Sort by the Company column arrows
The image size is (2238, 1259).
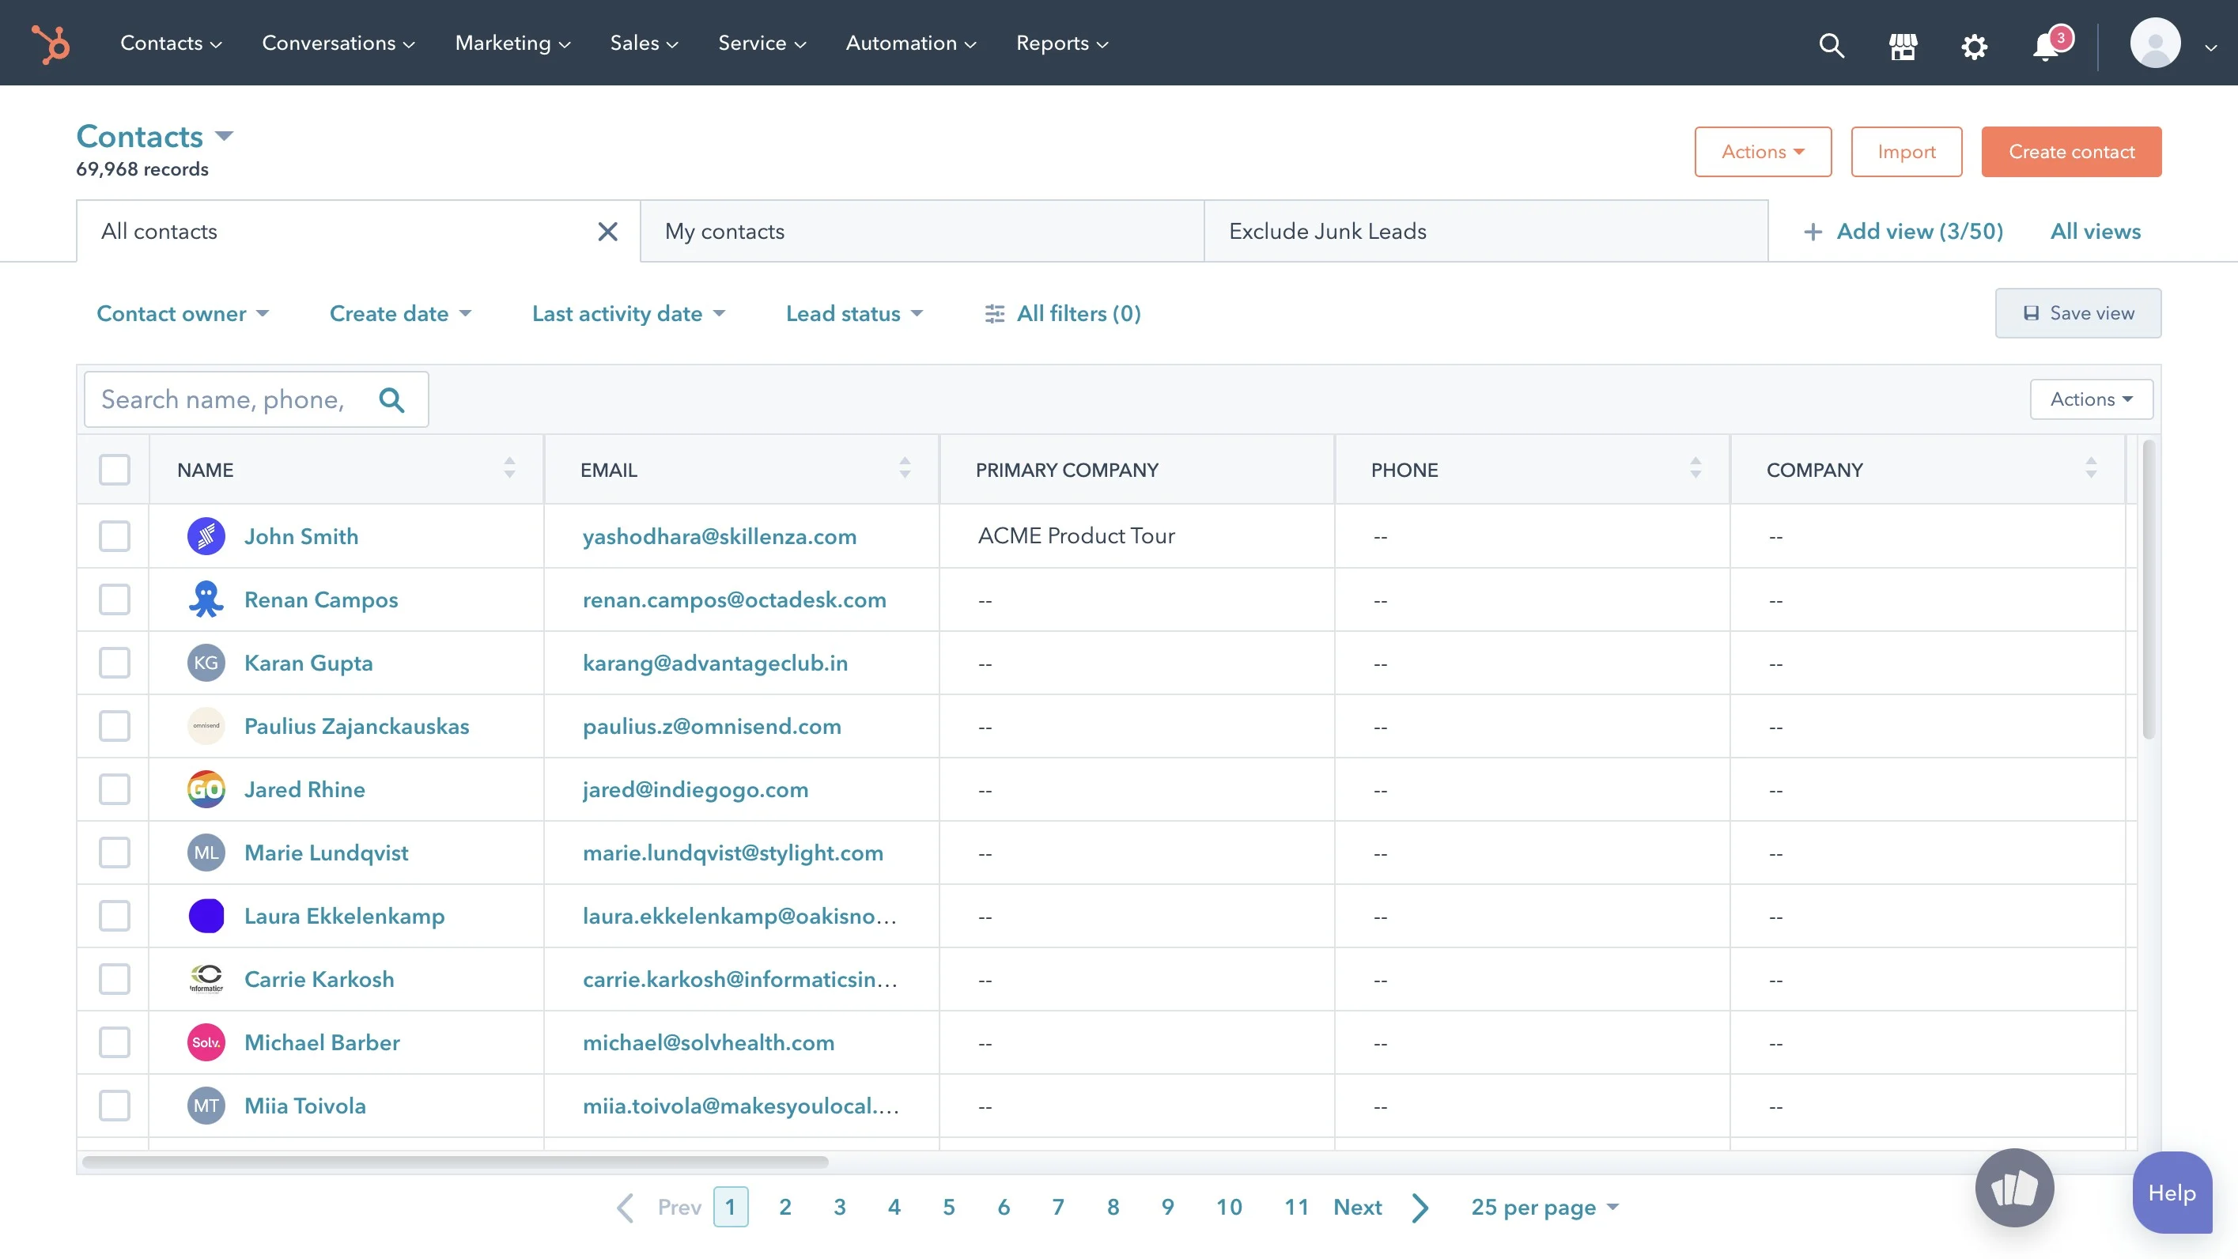tap(2090, 467)
